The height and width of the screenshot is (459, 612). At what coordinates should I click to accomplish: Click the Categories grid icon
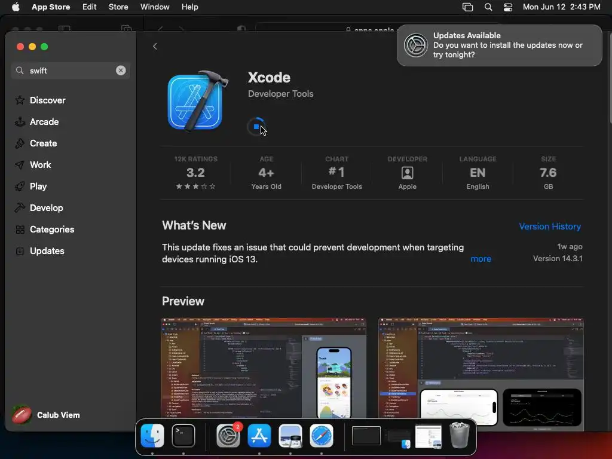pyautogui.click(x=20, y=229)
